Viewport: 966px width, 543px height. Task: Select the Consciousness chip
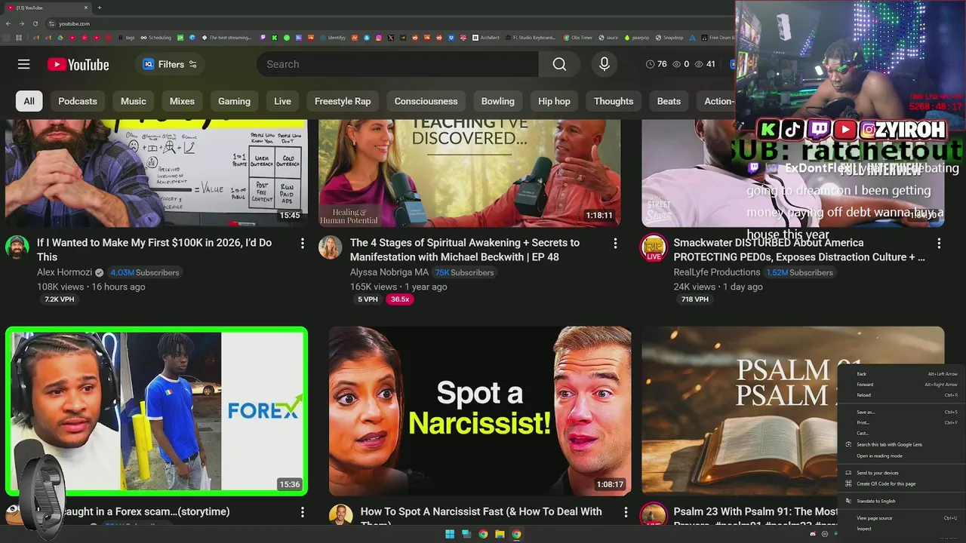426,101
